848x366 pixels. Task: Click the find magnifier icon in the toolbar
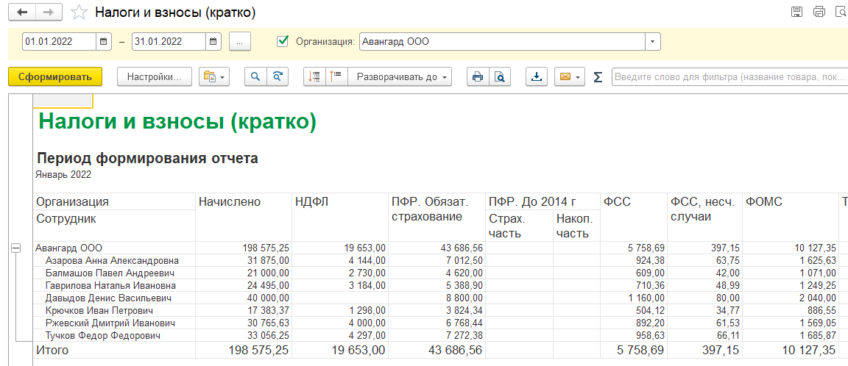(255, 76)
